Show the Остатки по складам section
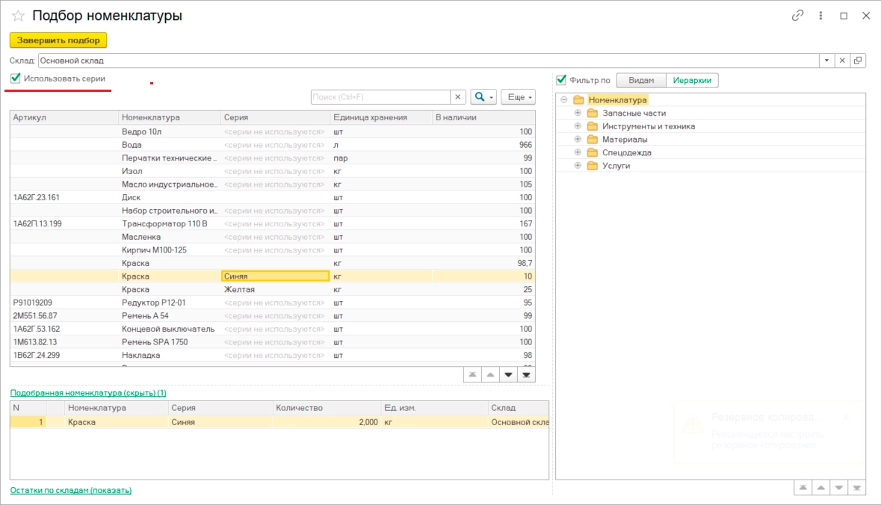The height and width of the screenshot is (505, 881). click(x=71, y=490)
